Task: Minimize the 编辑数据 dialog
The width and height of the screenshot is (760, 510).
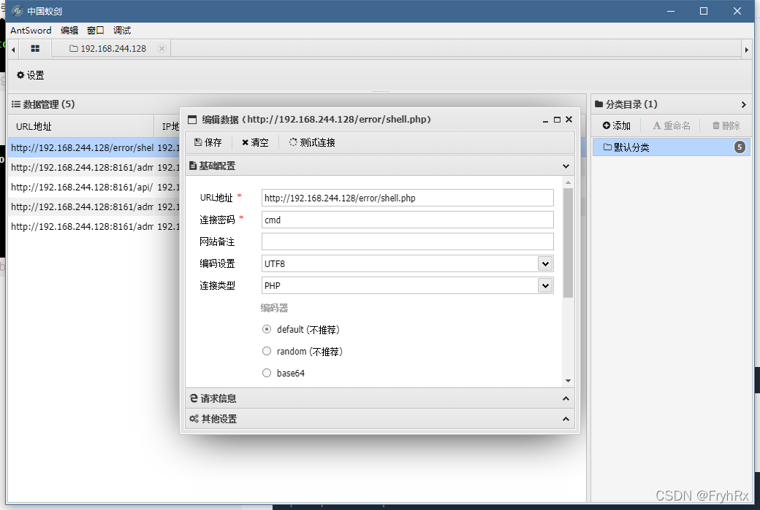Action: coord(545,120)
